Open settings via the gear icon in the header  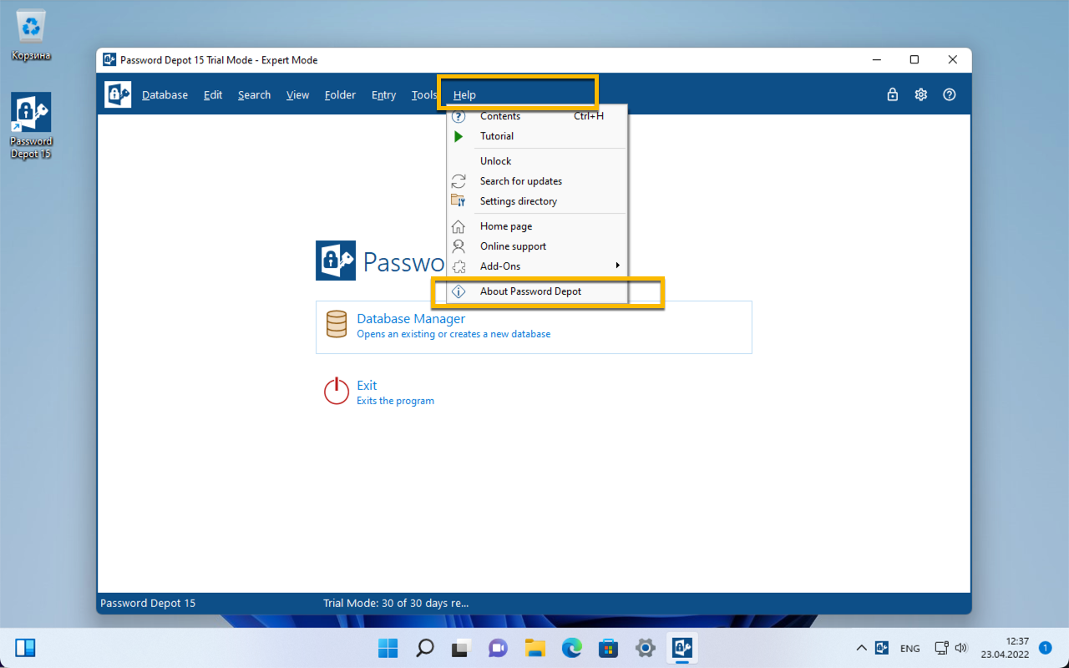920,94
